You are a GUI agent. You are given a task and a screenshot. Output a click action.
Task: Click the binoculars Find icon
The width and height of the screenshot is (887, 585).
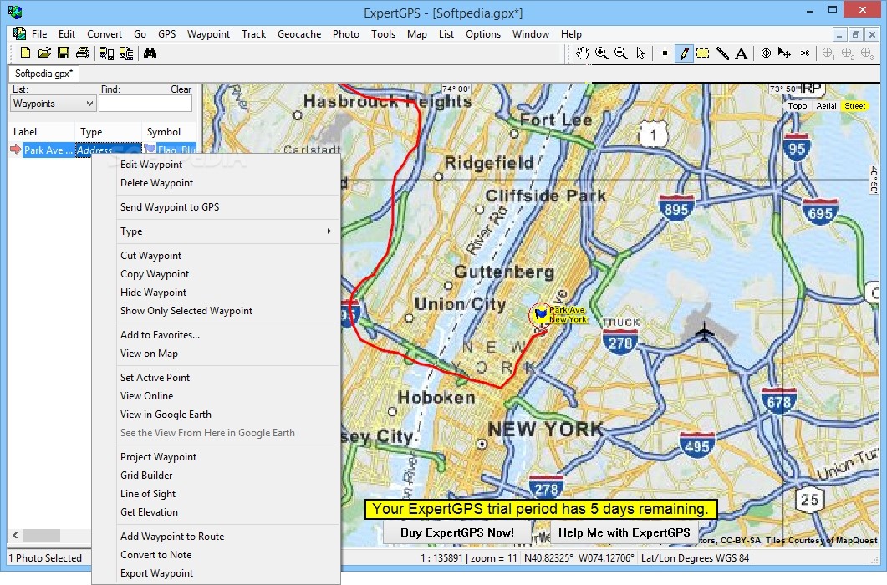coord(150,53)
